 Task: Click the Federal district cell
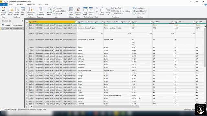coord(117,70)
